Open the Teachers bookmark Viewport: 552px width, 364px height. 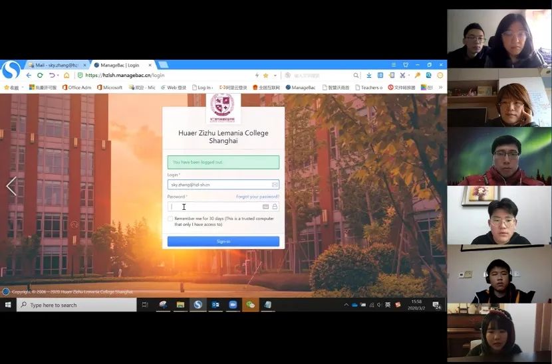pyautogui.click(x=369, y=87)
